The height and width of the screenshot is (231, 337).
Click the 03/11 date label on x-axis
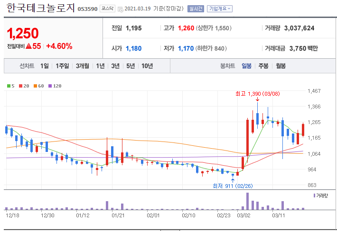click(278, 215)
